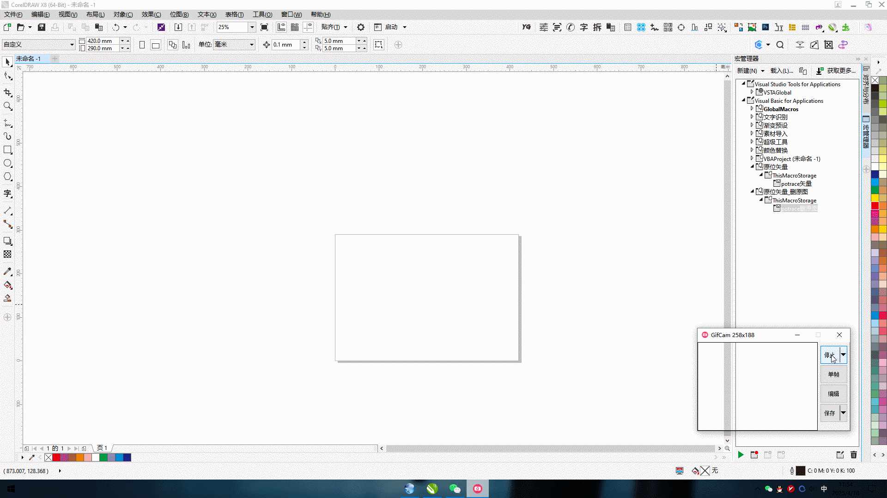
Task: Collapse the 原位矢量 tree node
Action: (x=752, y=166)
